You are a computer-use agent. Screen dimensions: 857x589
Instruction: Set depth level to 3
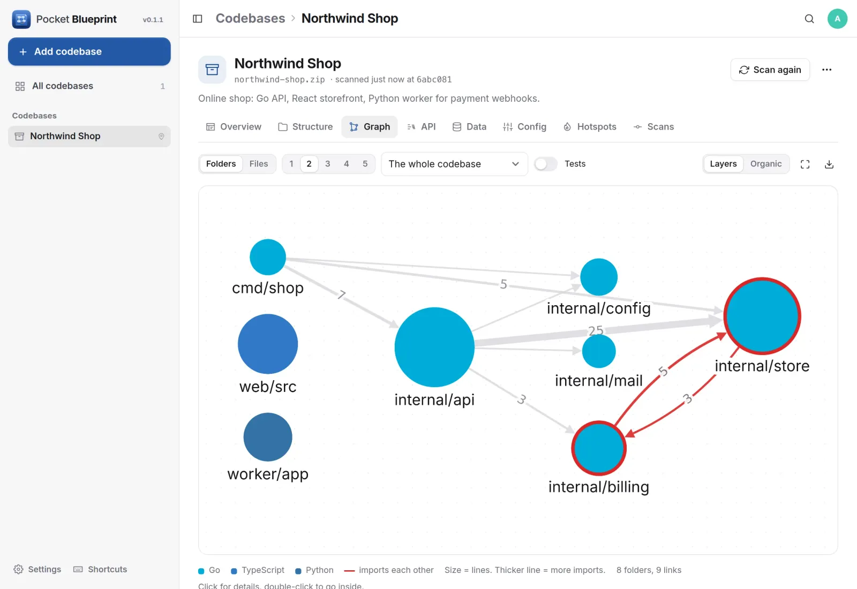coord(328,164)
